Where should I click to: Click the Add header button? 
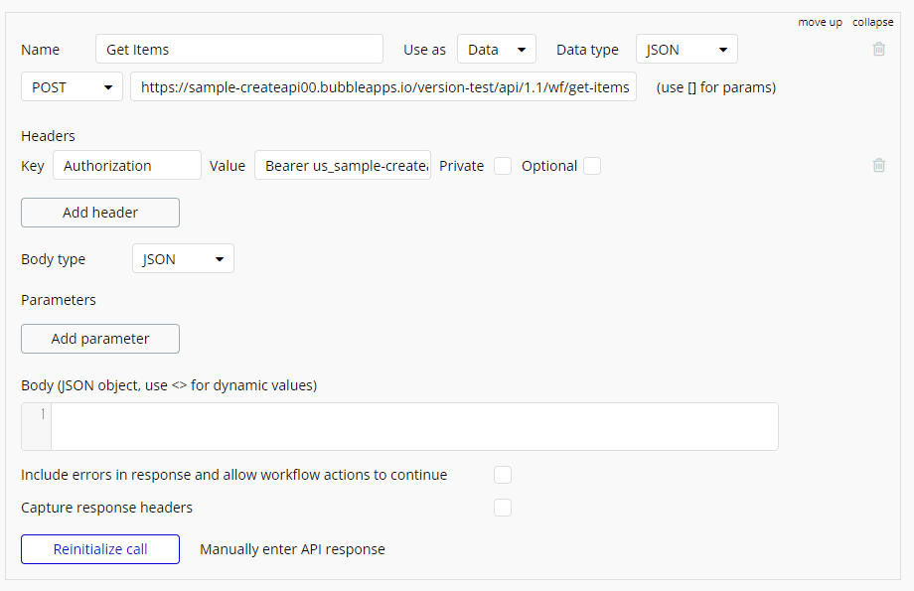point(100,213)
